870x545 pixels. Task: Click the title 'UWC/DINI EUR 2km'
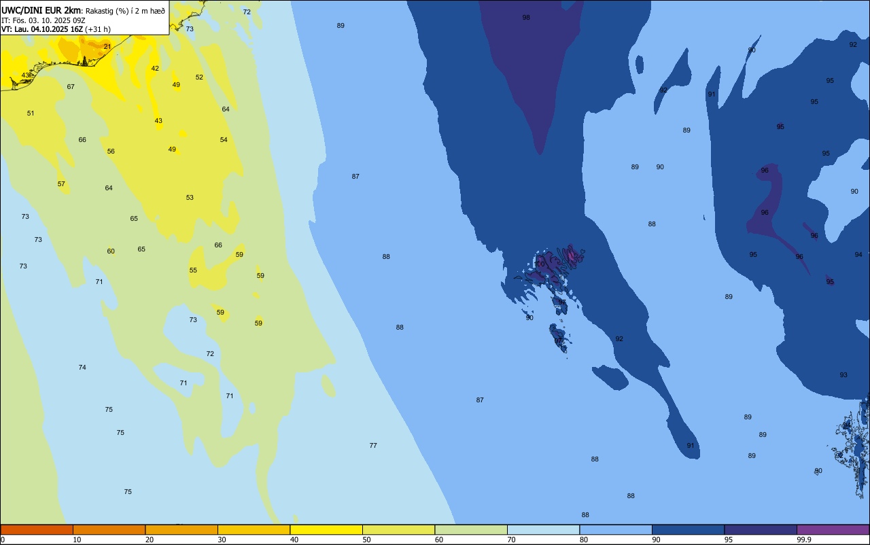click(40, 10)
